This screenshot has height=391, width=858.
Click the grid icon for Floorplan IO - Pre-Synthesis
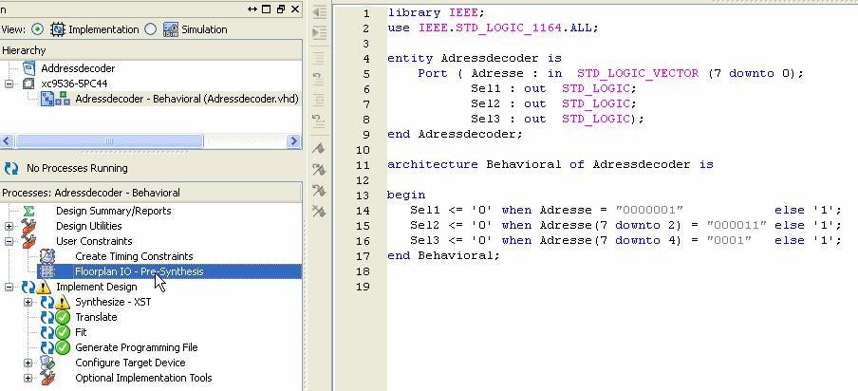pyautogui.click(x=47, y=271)
